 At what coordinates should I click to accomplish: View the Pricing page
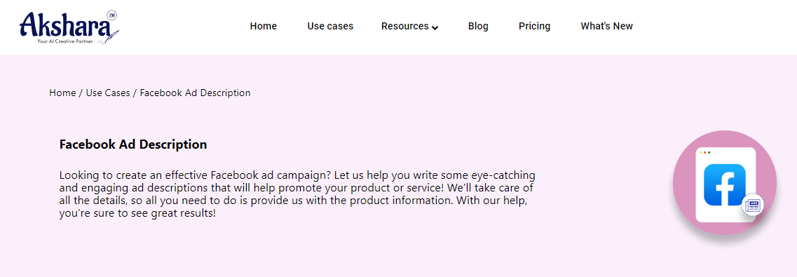(x=534, y=26)
